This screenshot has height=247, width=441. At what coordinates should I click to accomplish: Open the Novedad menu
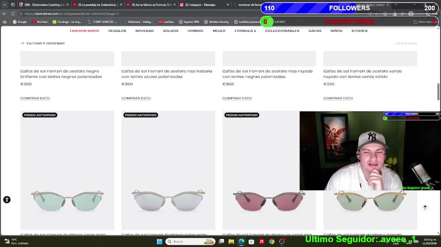tap(145, 31)
